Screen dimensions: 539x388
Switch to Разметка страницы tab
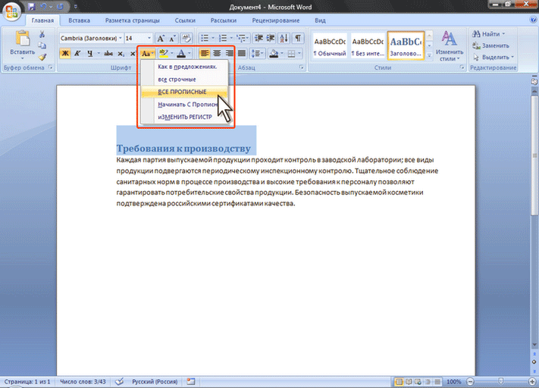tap(133, 20)
